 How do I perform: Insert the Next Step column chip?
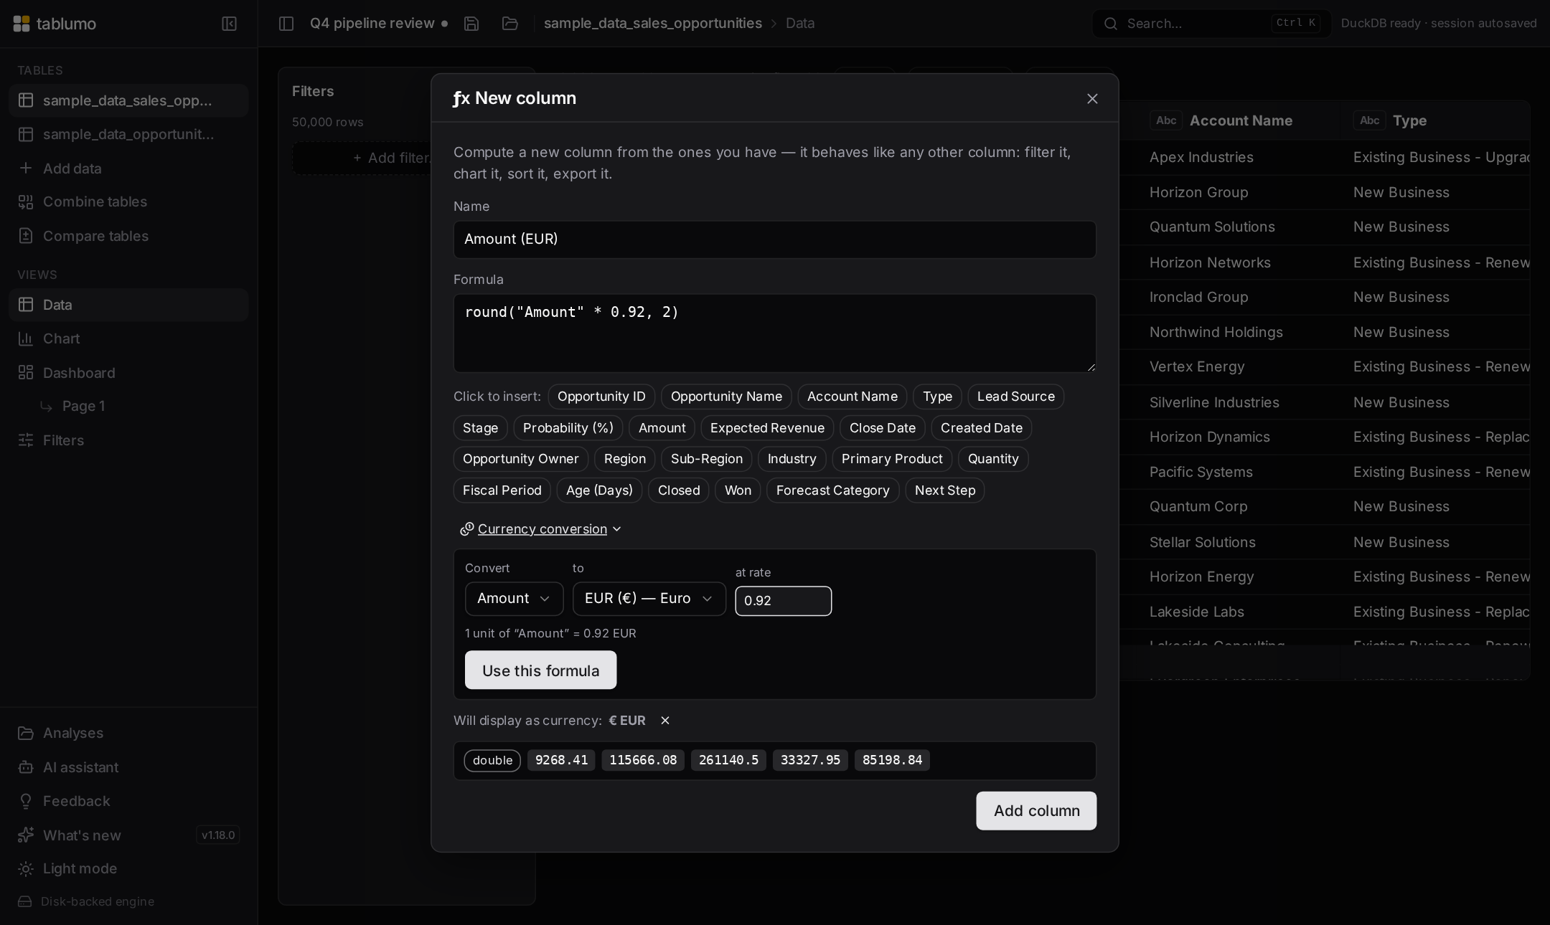944,490
